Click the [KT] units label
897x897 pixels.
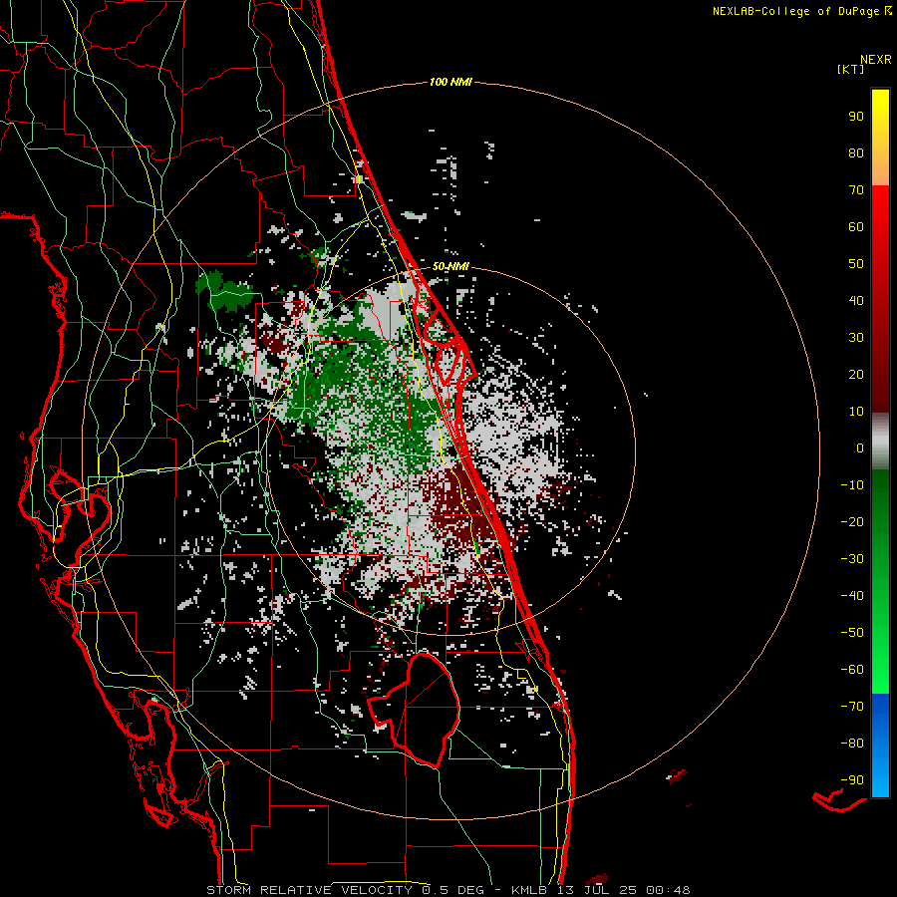click(x=851, y=69)
